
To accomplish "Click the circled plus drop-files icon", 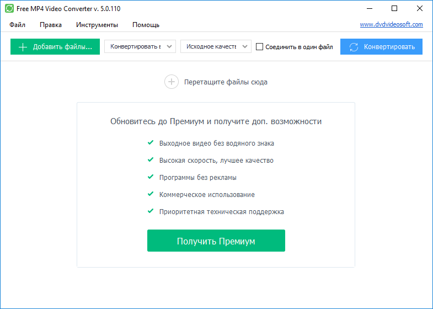I will point(172,82).
